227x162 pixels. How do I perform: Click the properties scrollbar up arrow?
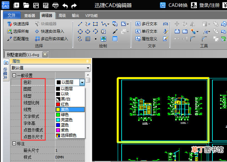coord(88,75)
